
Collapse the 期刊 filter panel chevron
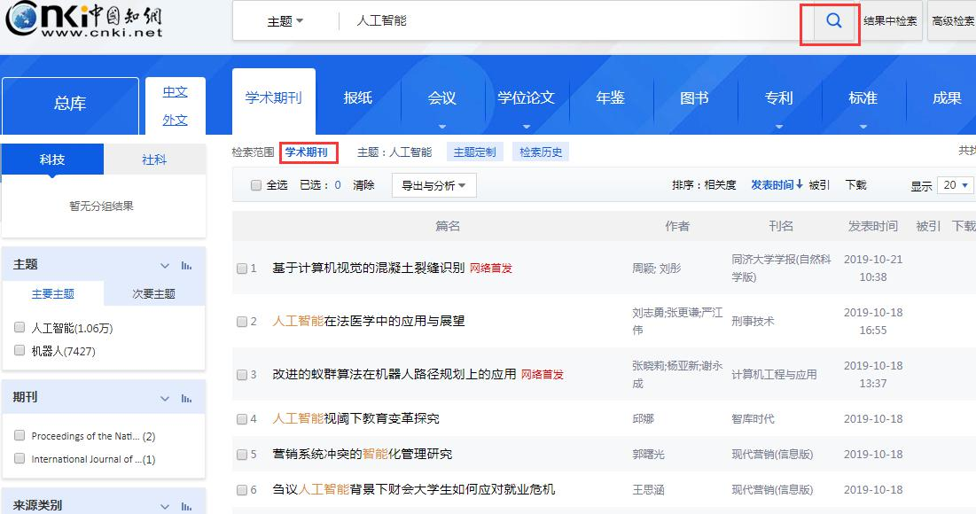[x=164, y=398]
